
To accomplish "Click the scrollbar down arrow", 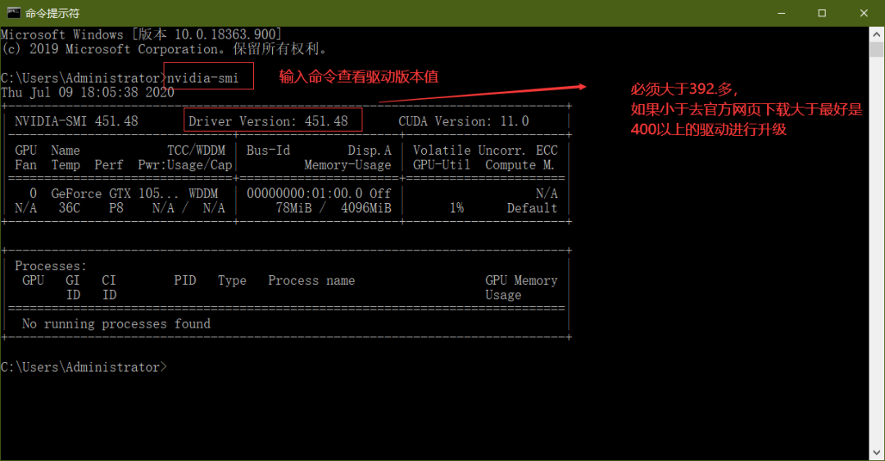I will pos(877,453).
